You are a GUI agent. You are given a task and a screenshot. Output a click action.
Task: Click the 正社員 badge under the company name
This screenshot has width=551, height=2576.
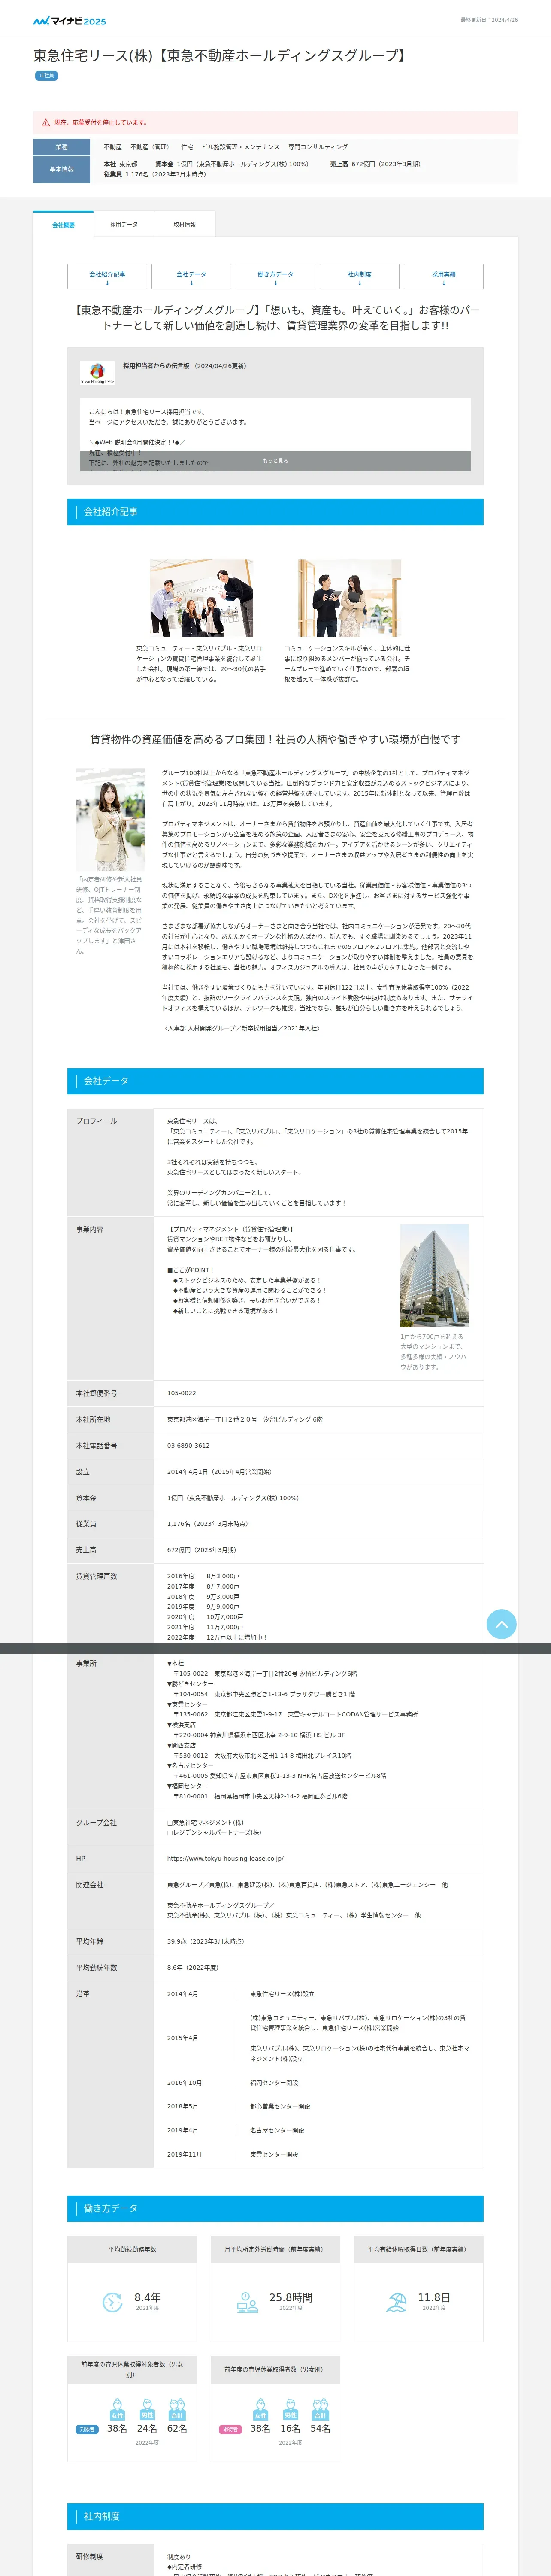[x=46, y=76]
